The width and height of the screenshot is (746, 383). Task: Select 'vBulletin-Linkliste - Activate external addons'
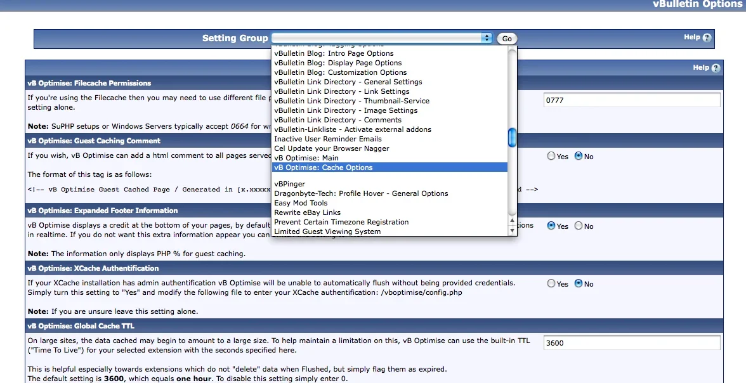point(353,129)
